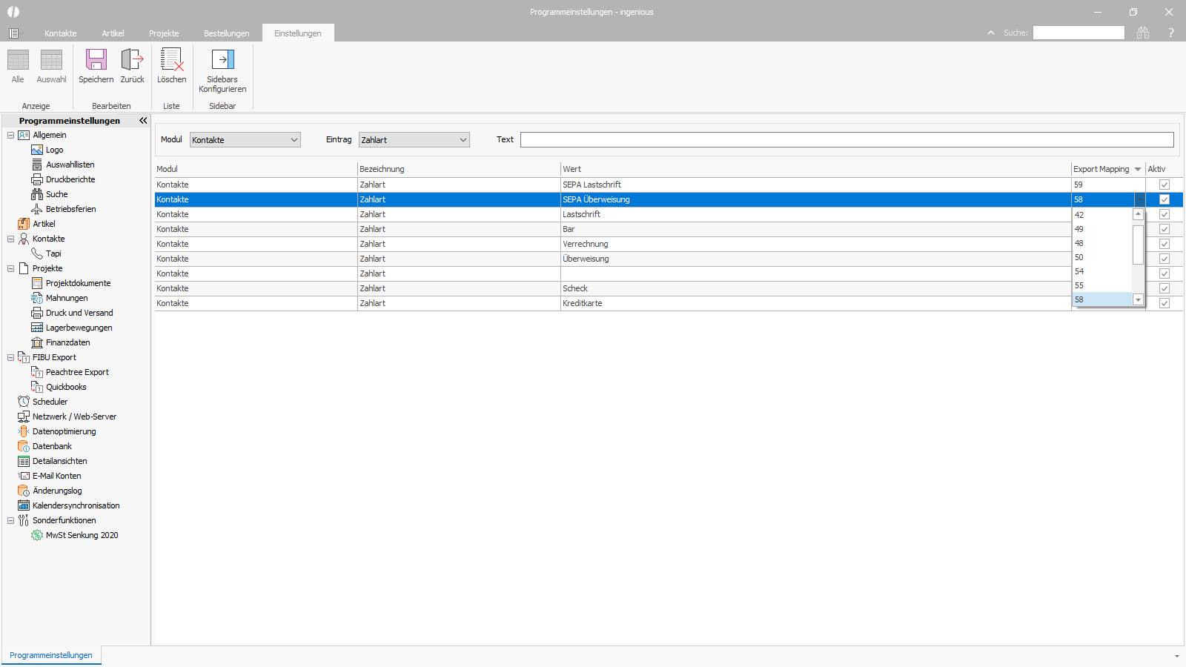Toggle Aktiv checkbox for SEPA Lastschrift row
The width and height of the screenshot is (1186, 667).
click(x=1165, y=185)
